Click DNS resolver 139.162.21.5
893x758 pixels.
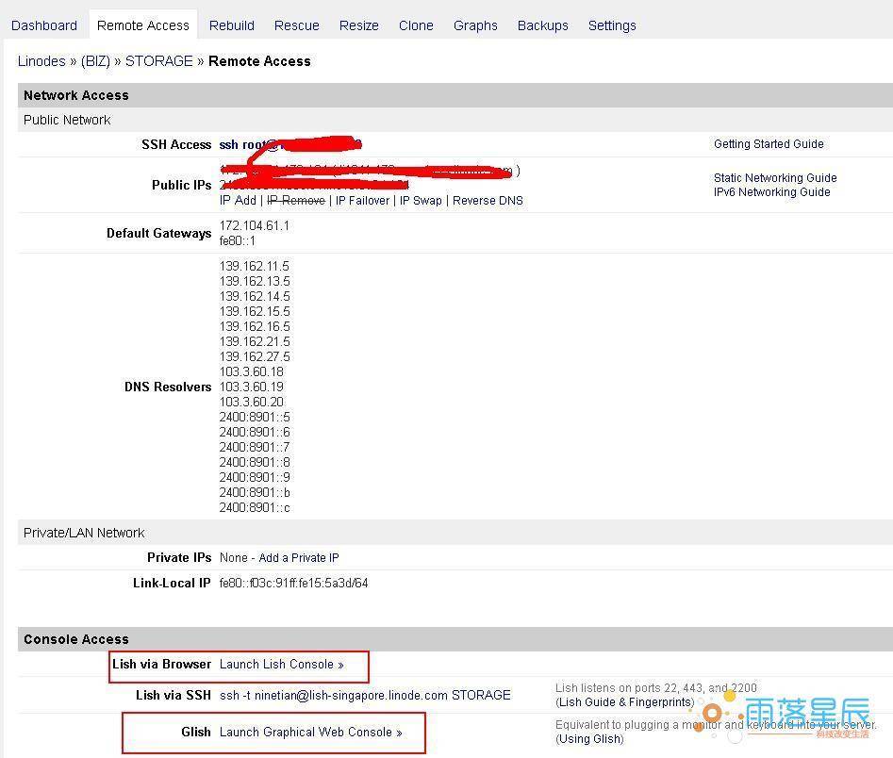click(x=255, y=341)
